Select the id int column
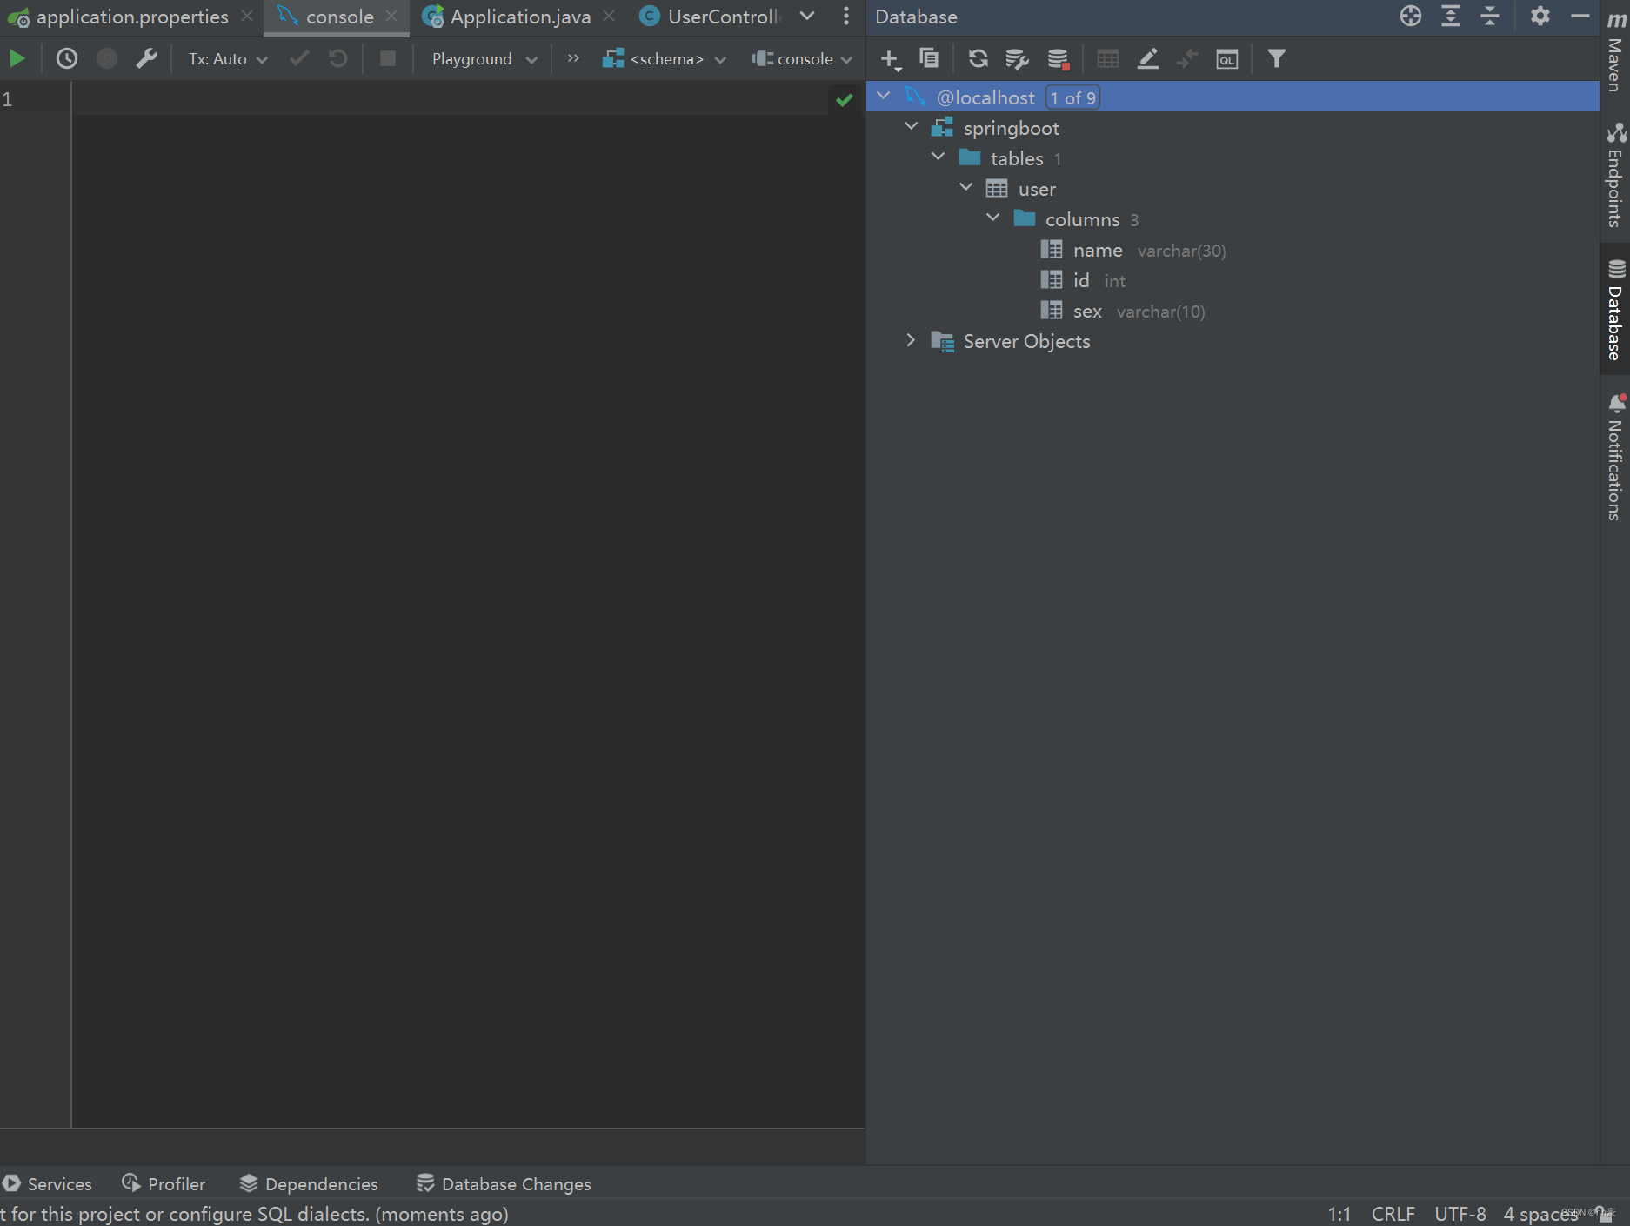1630x1226 pixels. [1083, 280]
